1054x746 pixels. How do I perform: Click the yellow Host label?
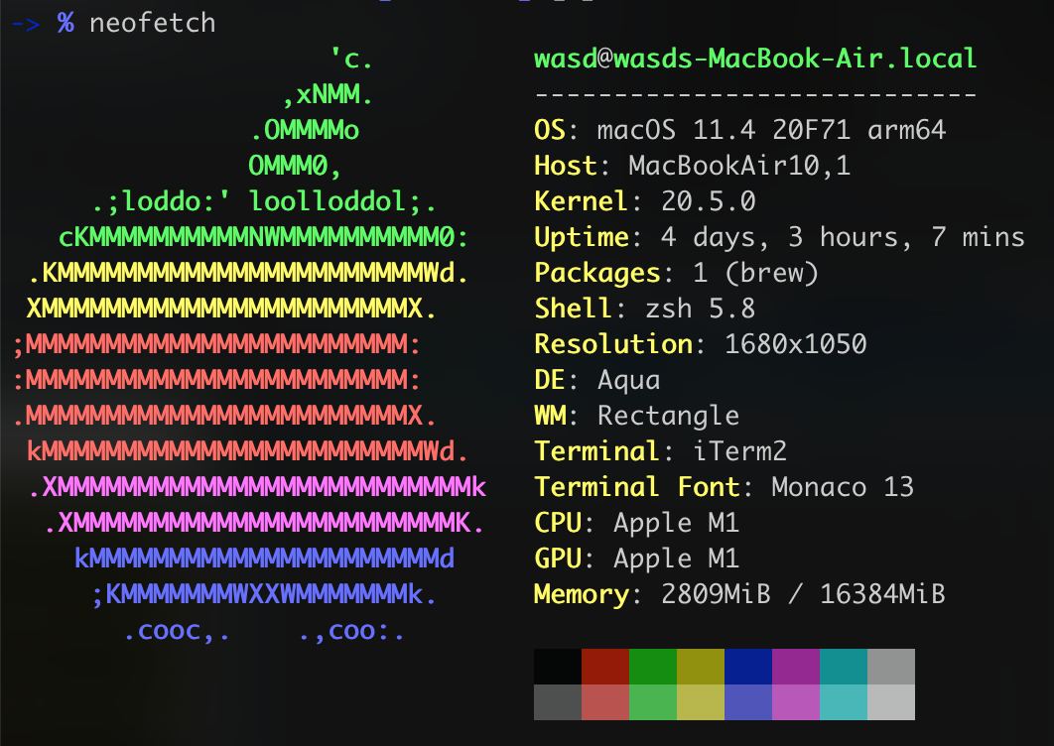566,166
